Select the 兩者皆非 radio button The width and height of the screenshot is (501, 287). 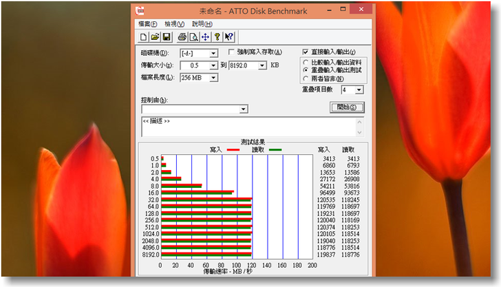pyautogui.click(x=306, y=78)
